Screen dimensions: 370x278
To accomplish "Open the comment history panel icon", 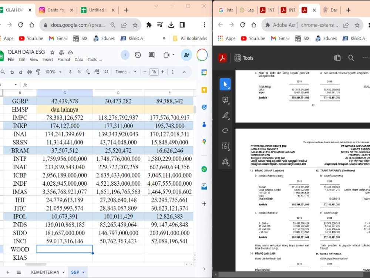I will click(x=151, y=55).
